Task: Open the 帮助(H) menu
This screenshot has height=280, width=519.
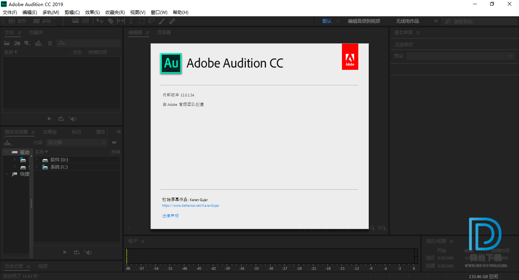Action: click(x=180, y=13)
